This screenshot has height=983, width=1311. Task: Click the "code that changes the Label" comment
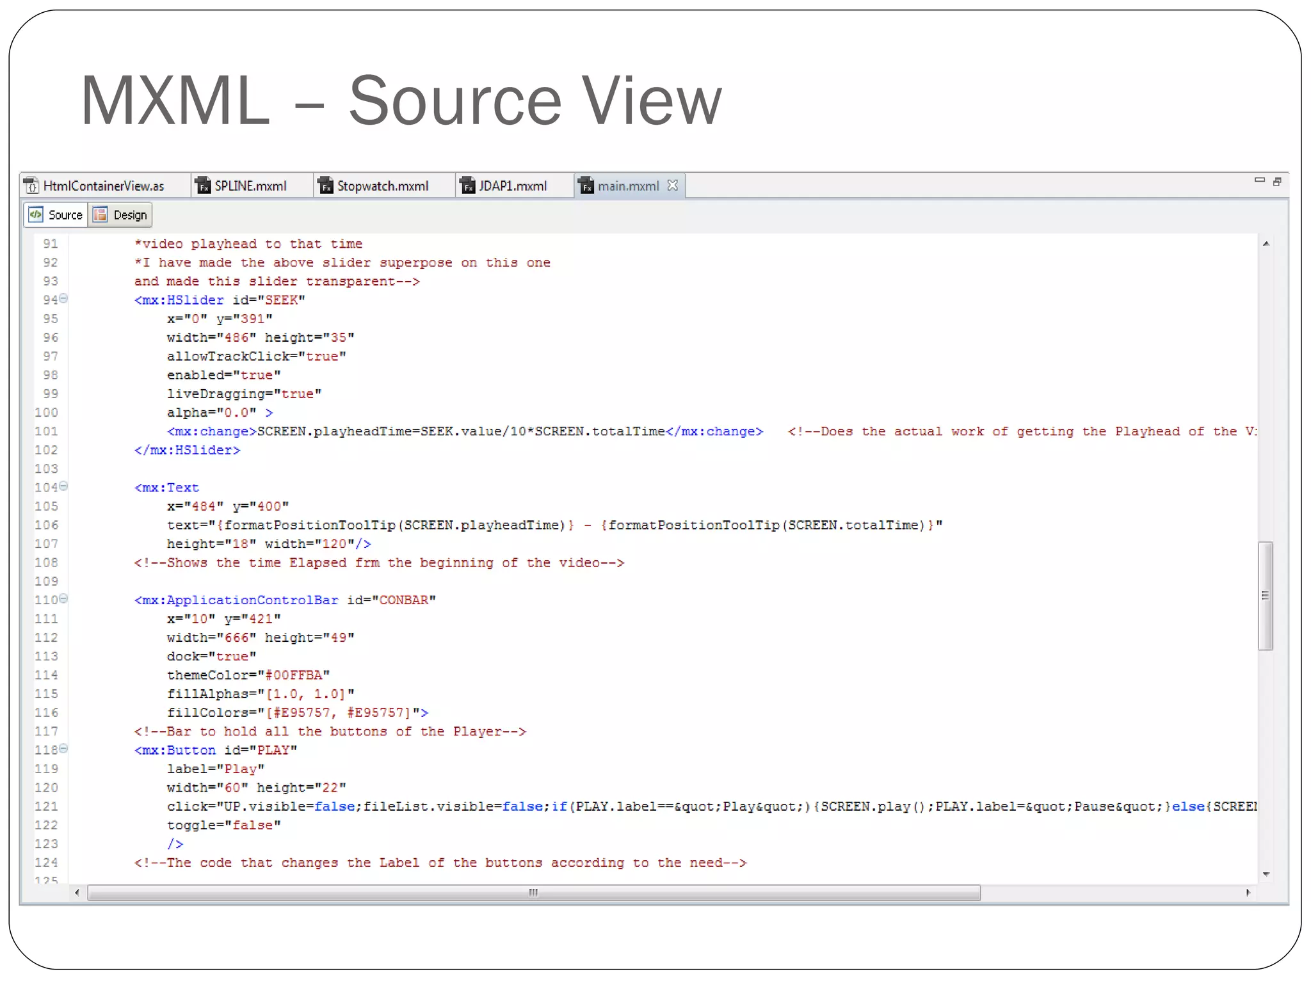pos(440,863)
